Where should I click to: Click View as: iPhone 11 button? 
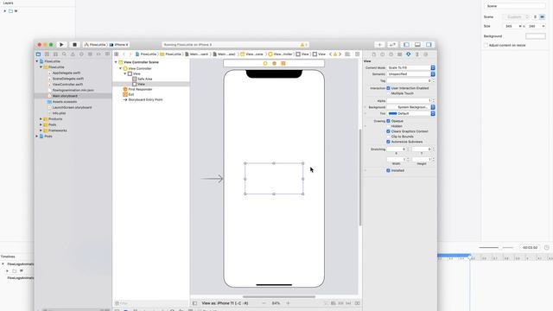[x=225, y=303]
